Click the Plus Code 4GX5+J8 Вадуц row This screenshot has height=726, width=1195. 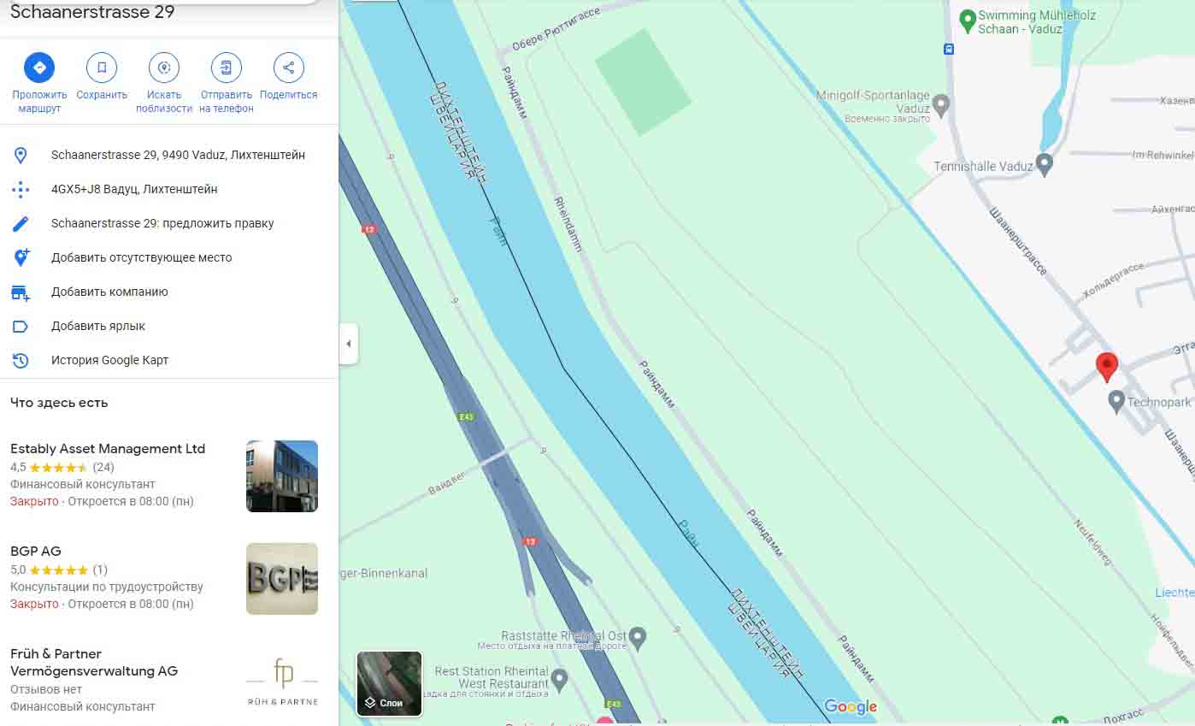[x=169, y=190]
